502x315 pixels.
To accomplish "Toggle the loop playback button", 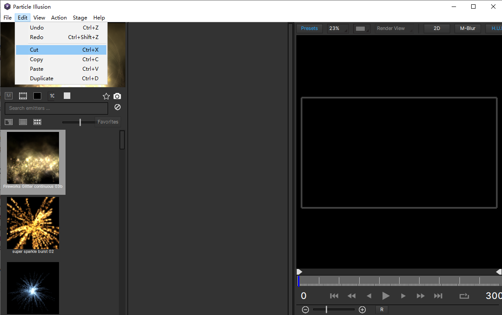I will [x=464, y=296].
